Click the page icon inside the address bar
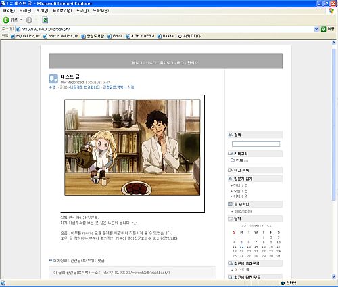338x287 pixels. 18,29
